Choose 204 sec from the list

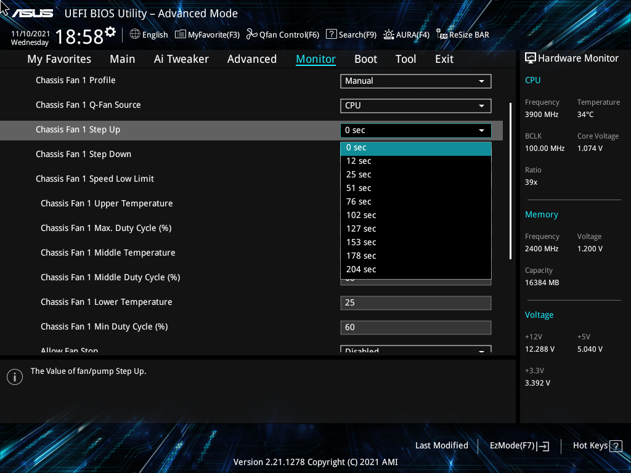click(x=416, y=270)
